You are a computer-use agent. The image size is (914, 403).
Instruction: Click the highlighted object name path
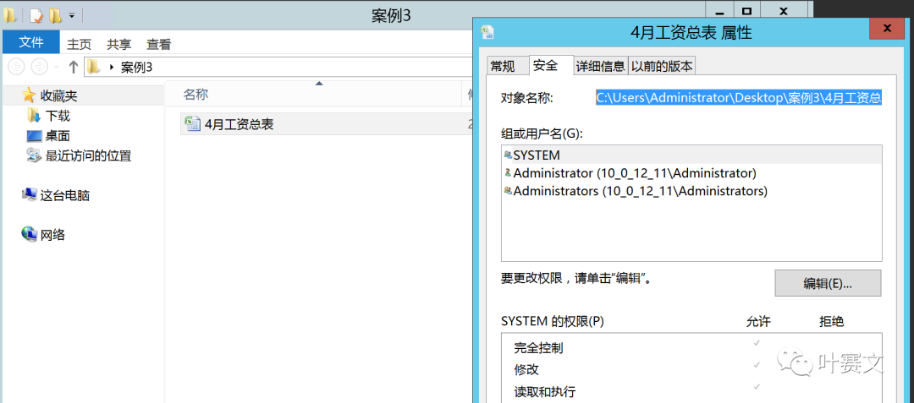click(738, 98)
